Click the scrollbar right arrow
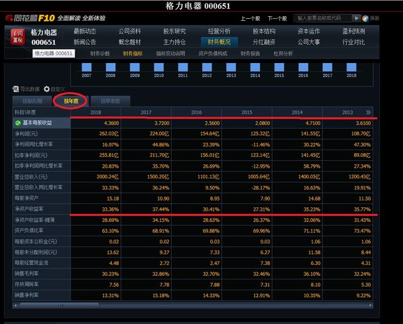Image resolution: width=403 pixels, height=324 pixels. tap(370, 305)
